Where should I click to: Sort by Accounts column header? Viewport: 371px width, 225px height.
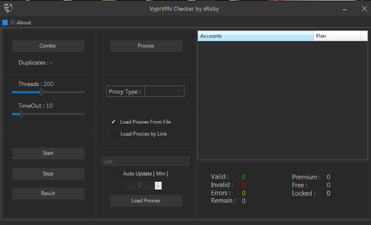pos(255,36)
